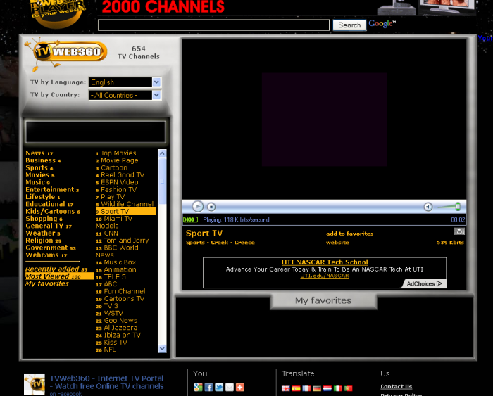Image resolution: width=493 pixels, height=396 pixels.
Task: Click the refresh icon beside bitrate info
Action: tap(459, 231)
